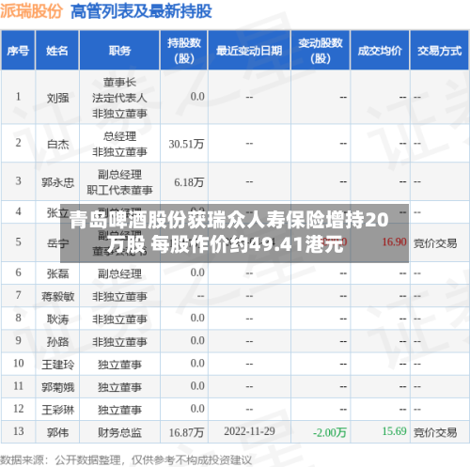
Task: Click the green 15.69 average price
Action: (394, 431)
